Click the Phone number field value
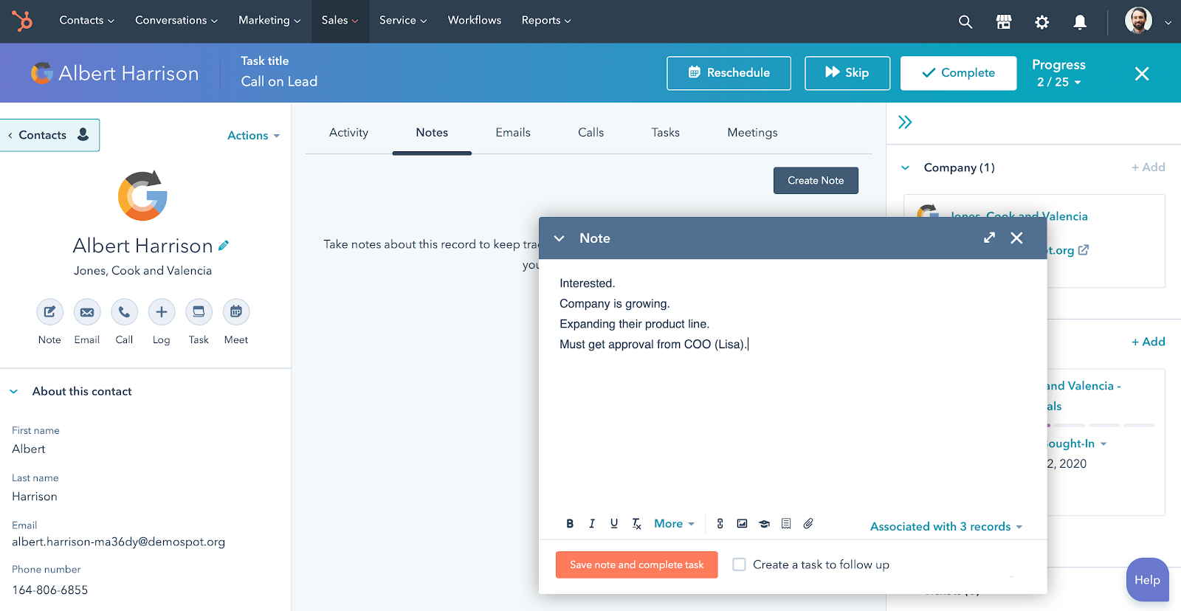This screenshot has height=611, width=1181. [x=50, y=590]
